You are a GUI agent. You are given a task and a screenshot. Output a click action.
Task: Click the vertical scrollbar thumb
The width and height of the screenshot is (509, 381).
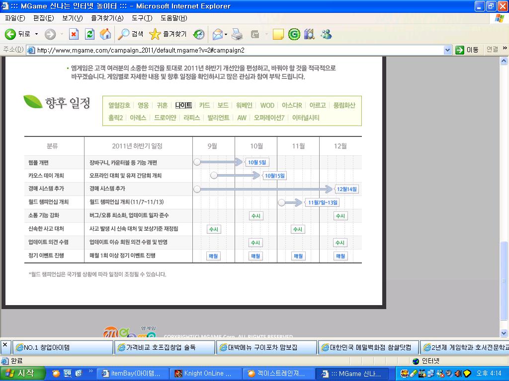504,281
